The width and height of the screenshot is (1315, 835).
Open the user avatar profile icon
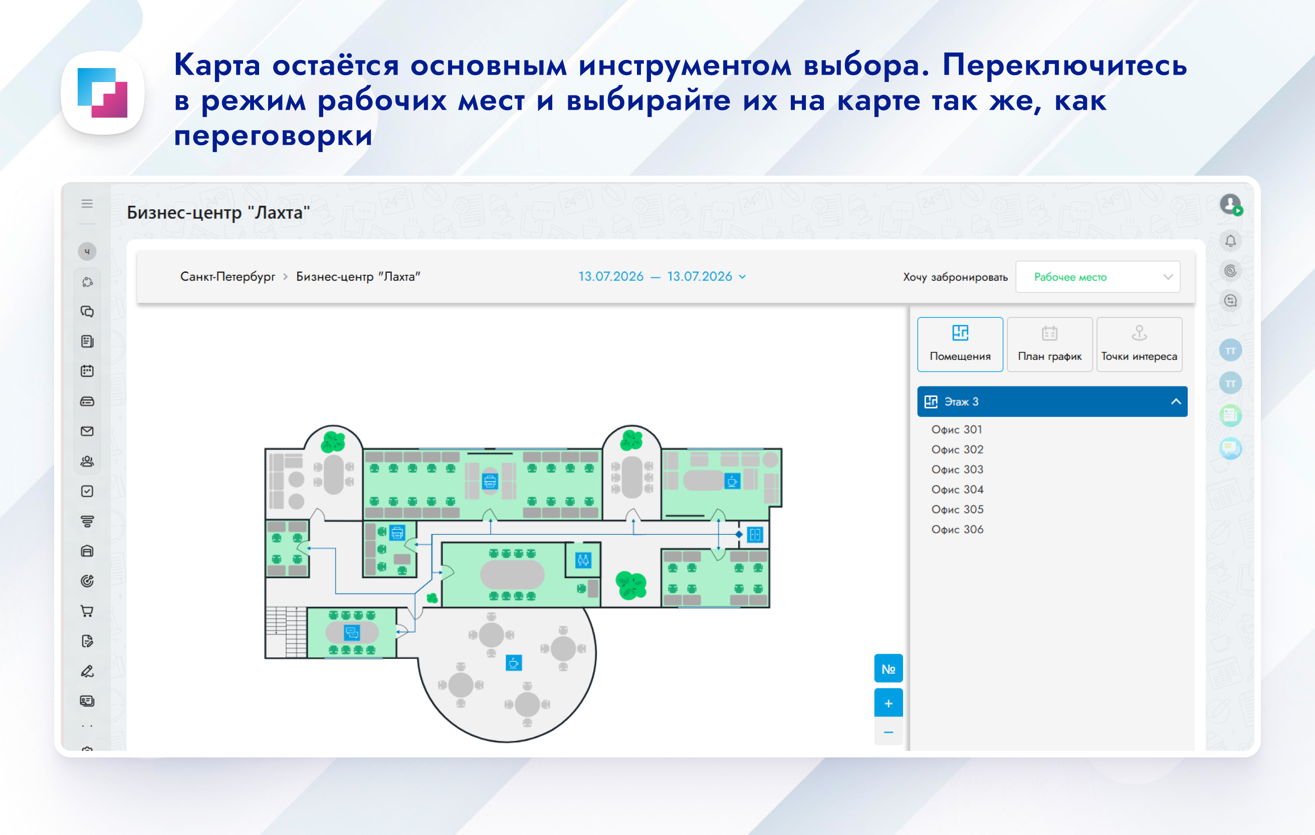click(1230, 204)
